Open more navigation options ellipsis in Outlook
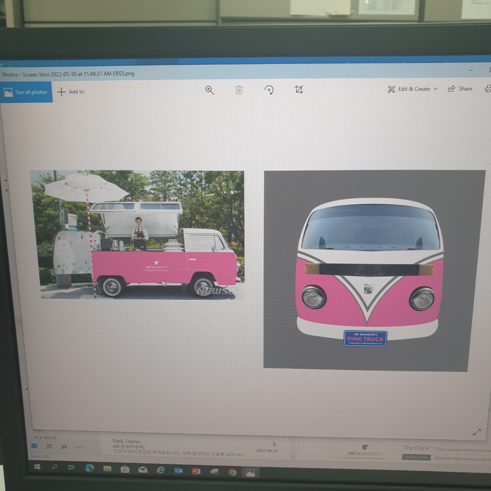Screen dimensions: 491x491 pyautogui.click(x=79, y=447)
